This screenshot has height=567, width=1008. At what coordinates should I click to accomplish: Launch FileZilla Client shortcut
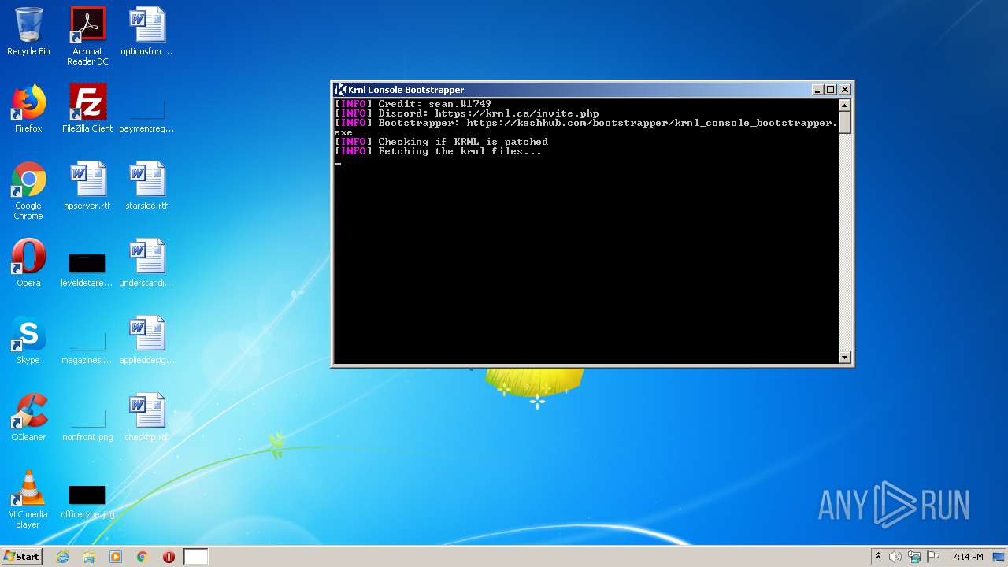coord(87,109)
